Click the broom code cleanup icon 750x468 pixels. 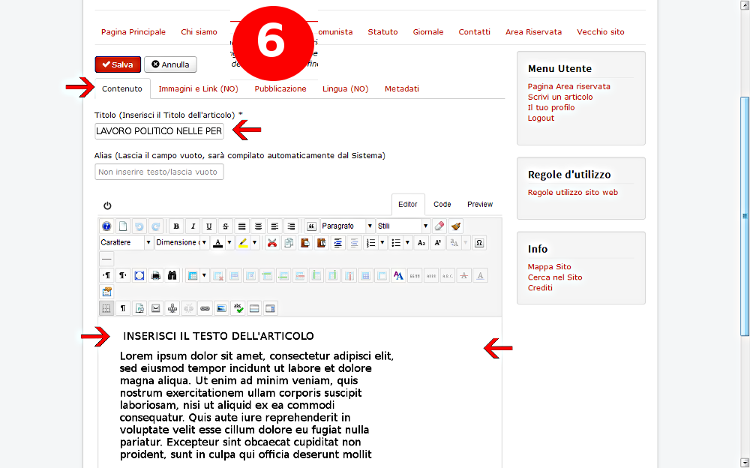tap(456, 226)
